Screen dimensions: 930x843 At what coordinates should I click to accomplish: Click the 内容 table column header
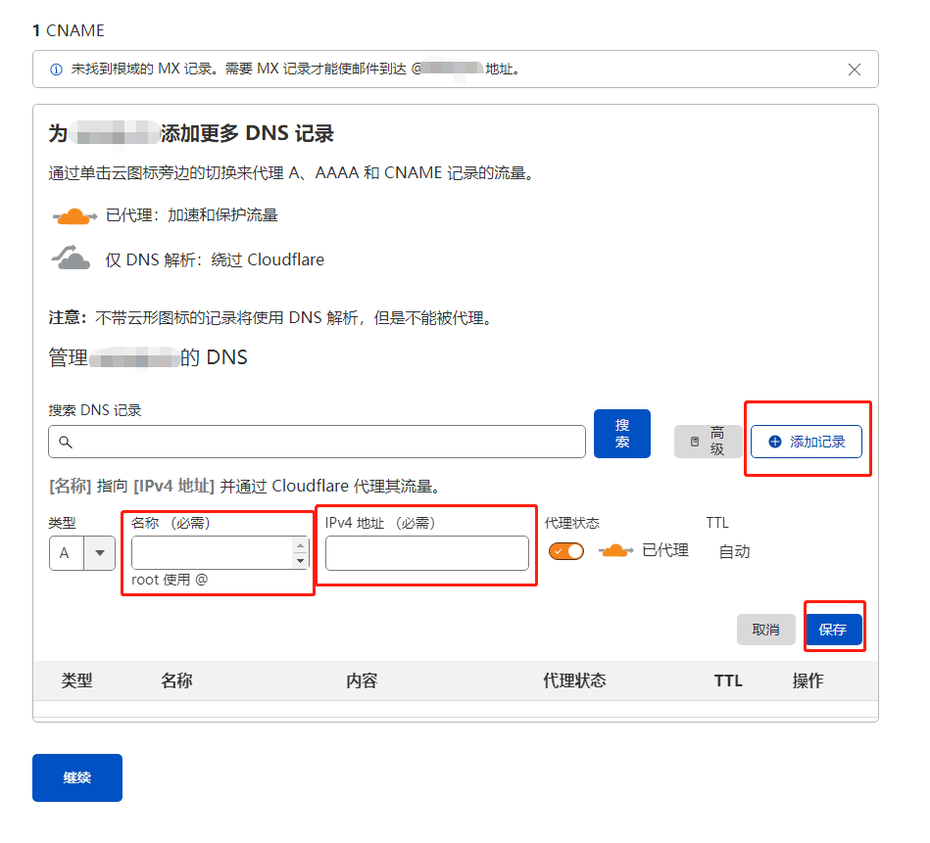click(362, 680)
